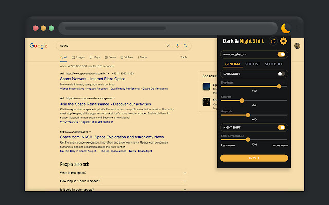This screenshot has width=329, height=205.
Task: Open the More search options menu
Action: pos(142,57)
